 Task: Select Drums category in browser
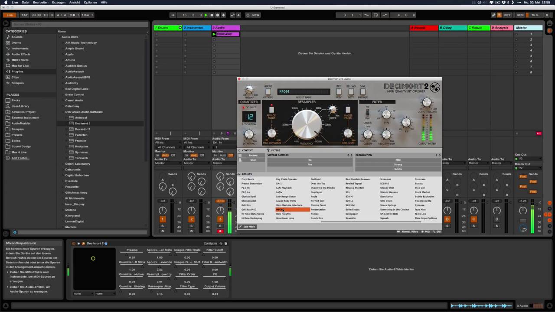[16, 42]
